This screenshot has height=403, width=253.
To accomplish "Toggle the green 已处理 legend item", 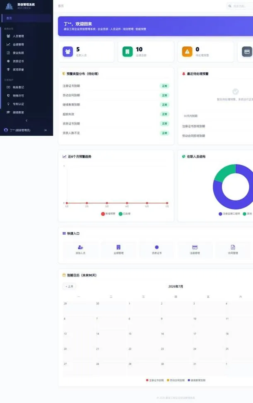I will pyautogui.click(x=125, y=214).
